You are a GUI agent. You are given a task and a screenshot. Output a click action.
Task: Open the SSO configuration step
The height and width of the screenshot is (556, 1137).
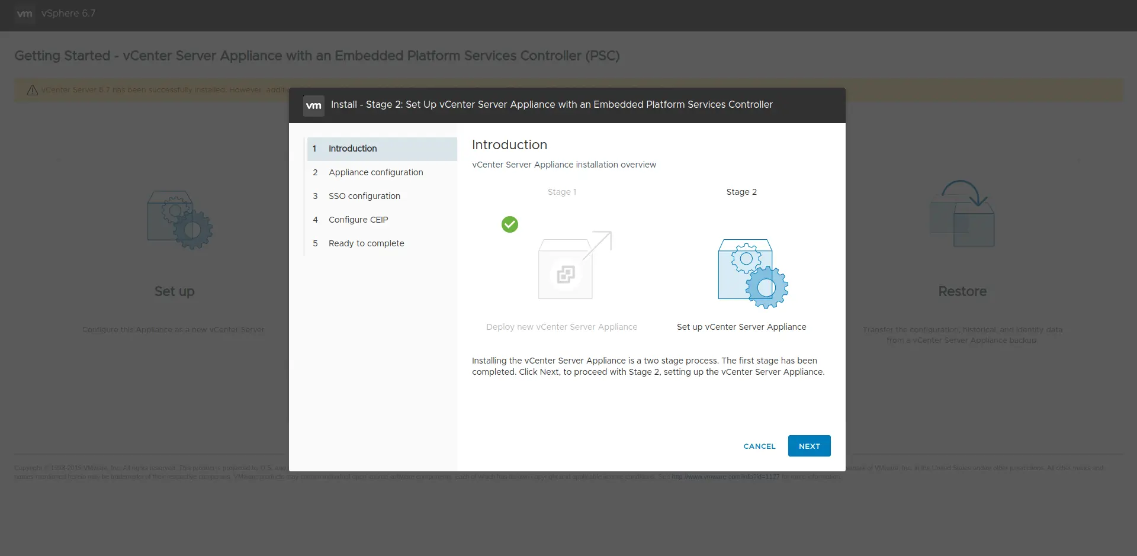point(382,196)
